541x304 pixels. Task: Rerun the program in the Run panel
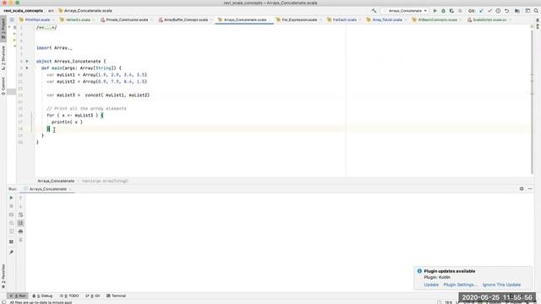point(11,198)
